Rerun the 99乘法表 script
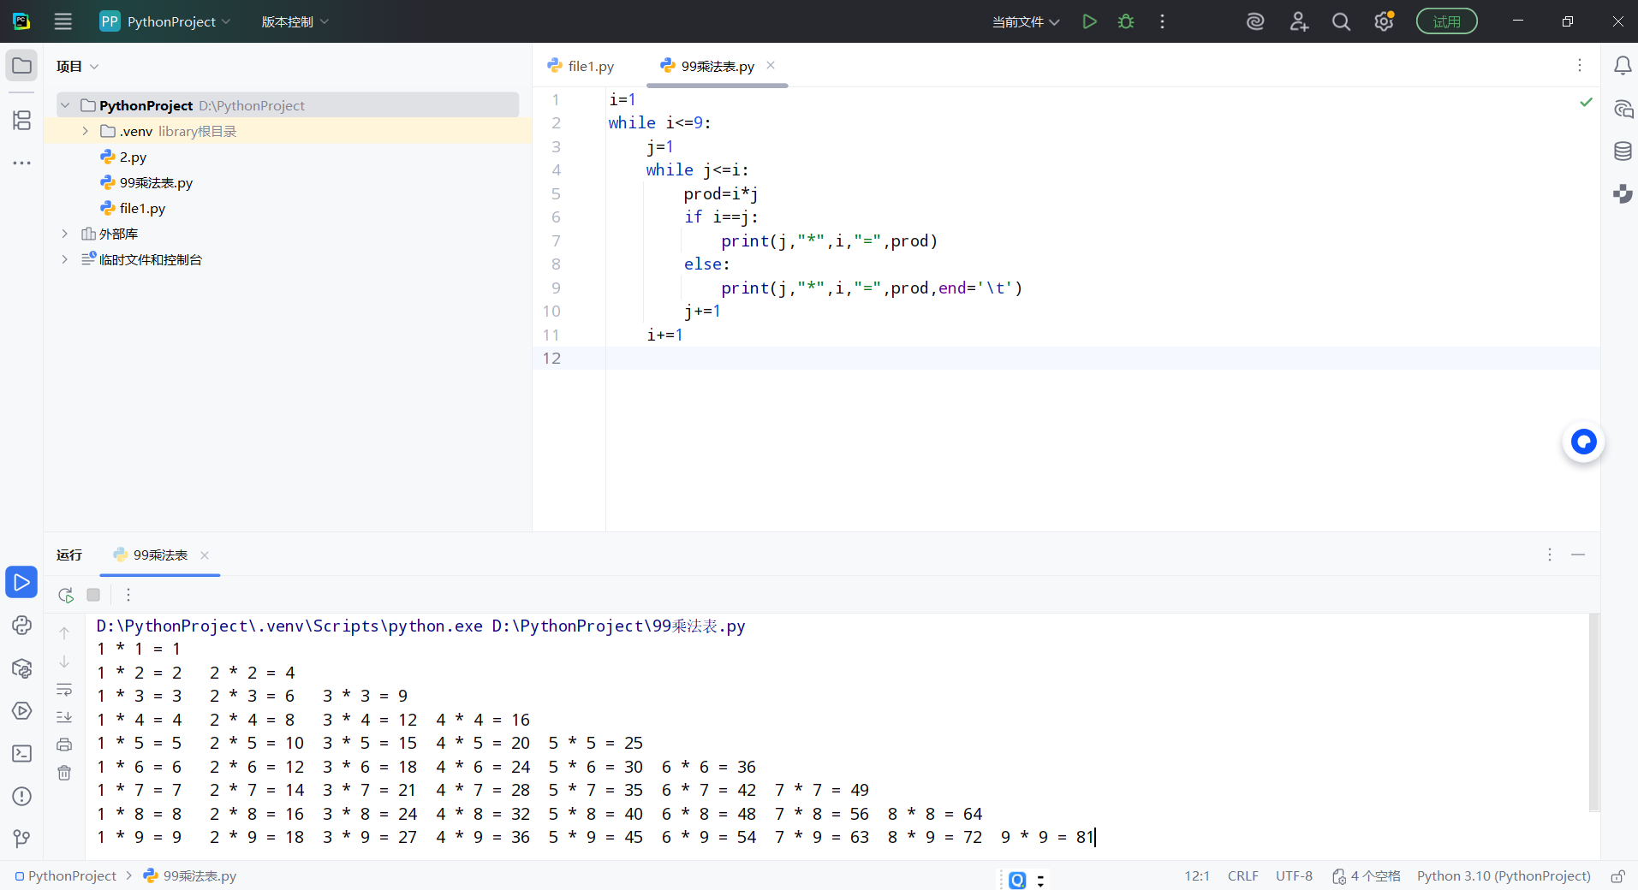Viewport: 1638px width, 890px height. [x=66, y=595]
